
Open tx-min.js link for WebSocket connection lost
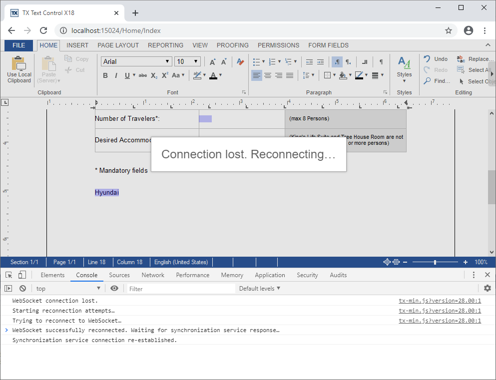pos(440,301)
